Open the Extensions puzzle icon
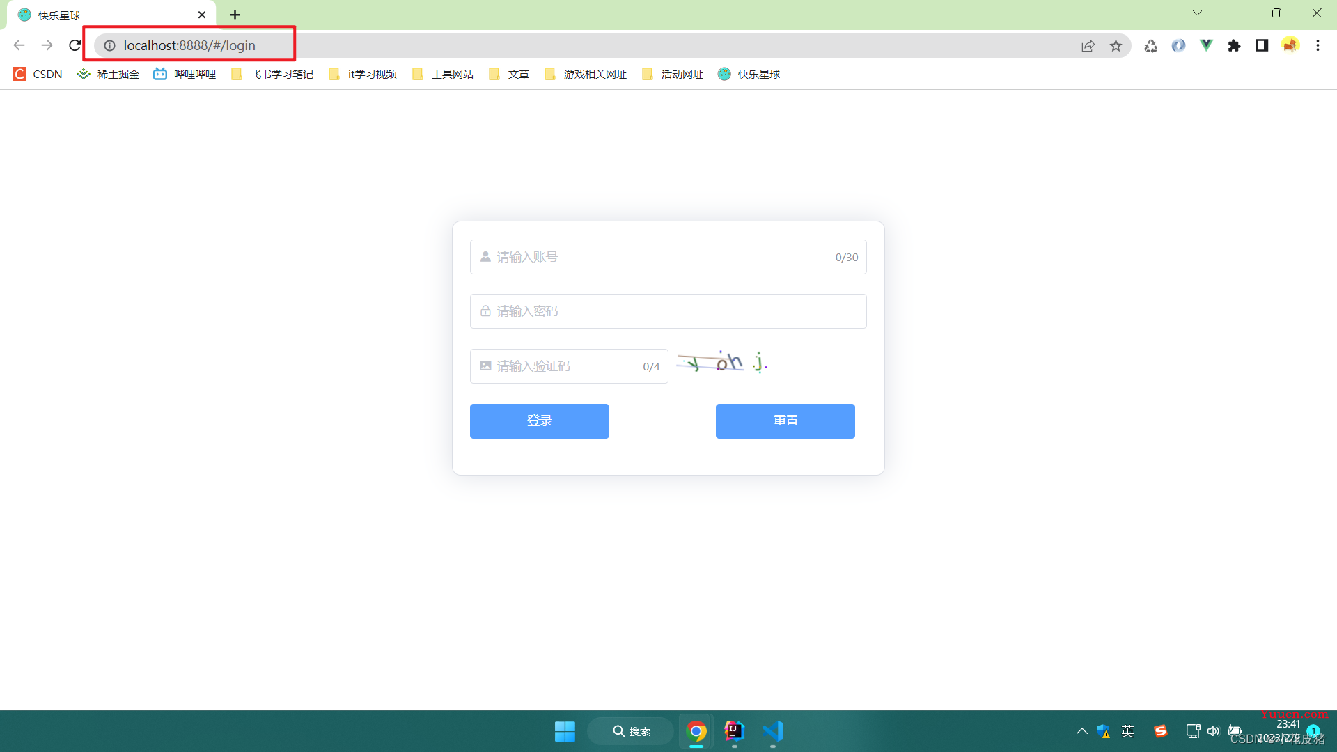 click(1234, 45)
